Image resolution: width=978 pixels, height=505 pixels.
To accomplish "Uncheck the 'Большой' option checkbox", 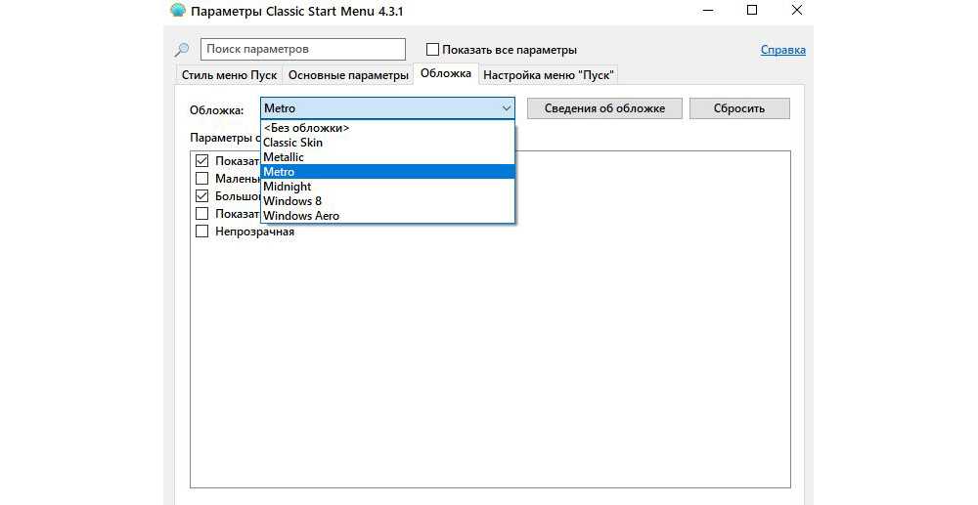I will [x=202, y=195].
